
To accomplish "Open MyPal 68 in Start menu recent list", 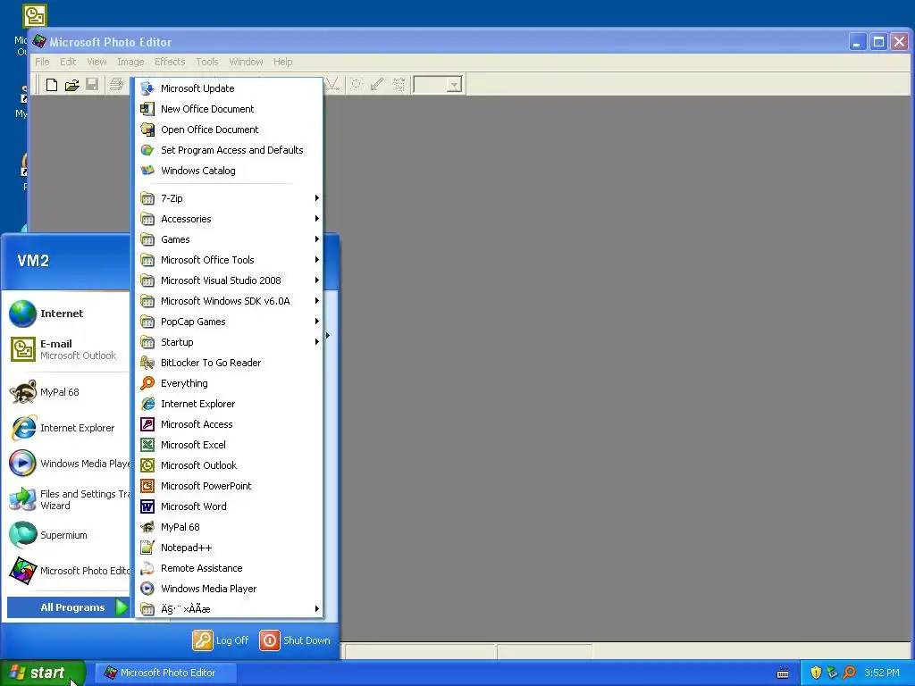I will [x=68, y=392].
